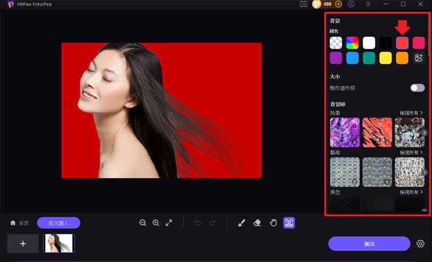Show next art backgrounds arrow
This screenshot has height=262, width=432.
(x=425, y=173)
